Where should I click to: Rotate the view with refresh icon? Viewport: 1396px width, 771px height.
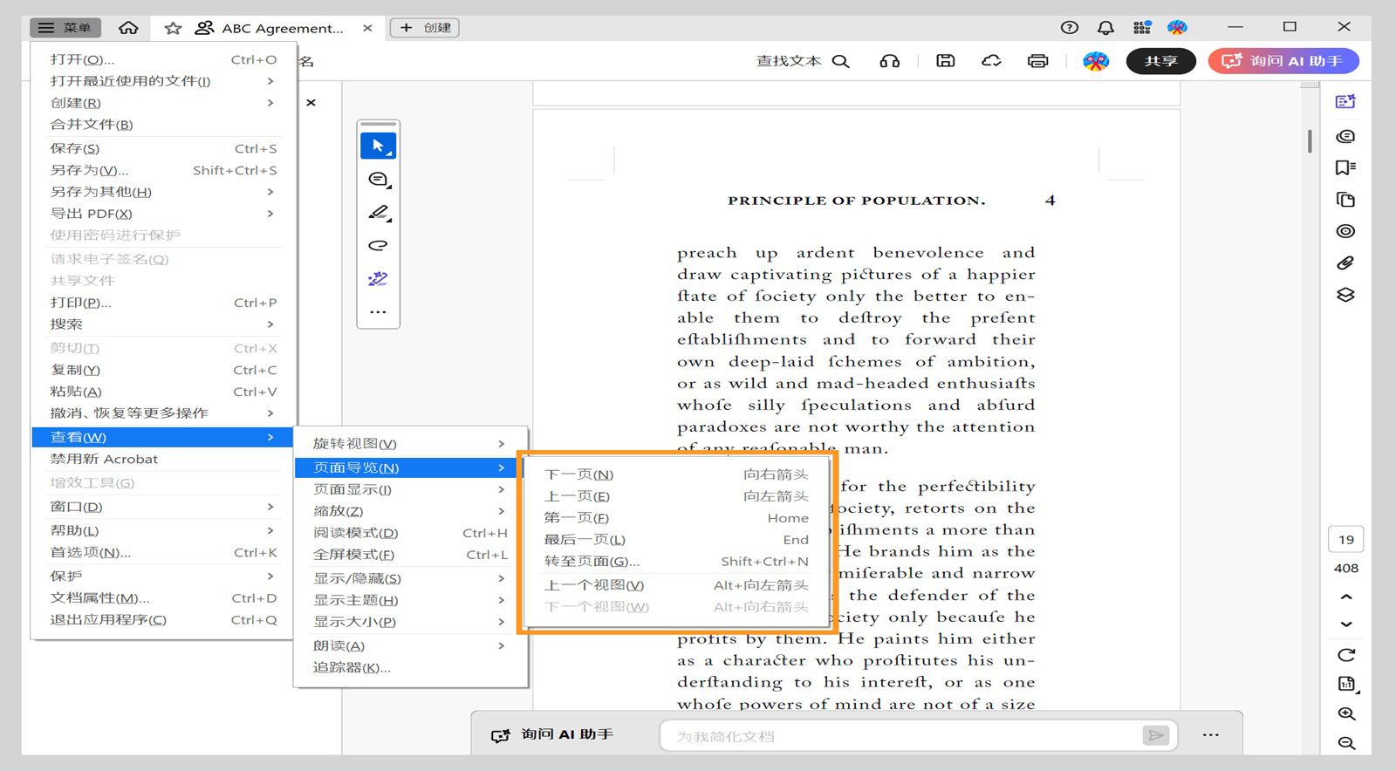coord(1346,655)
